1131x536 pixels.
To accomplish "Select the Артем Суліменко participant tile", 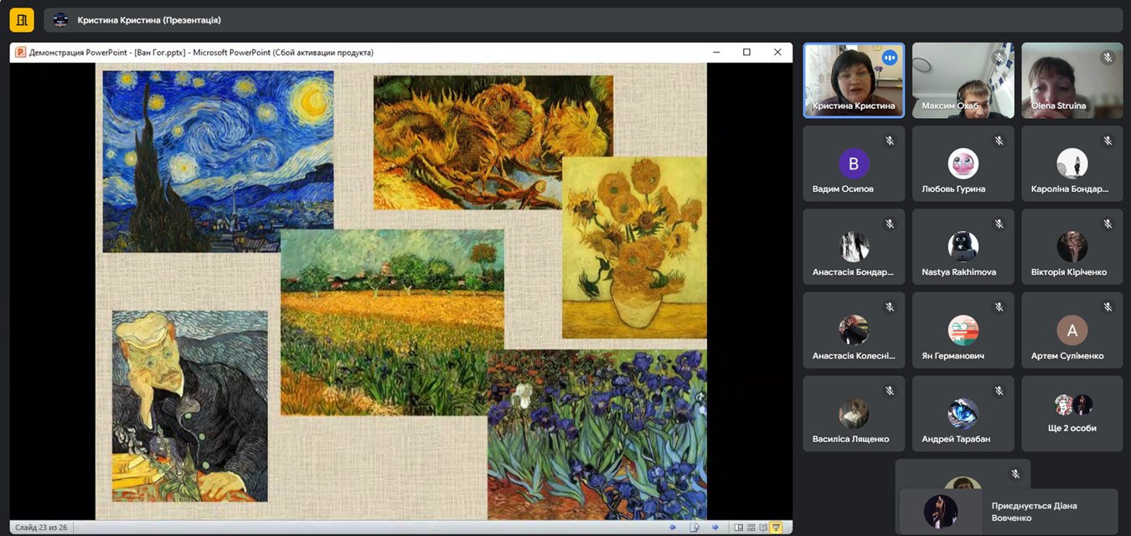I will pos(1072,331).
